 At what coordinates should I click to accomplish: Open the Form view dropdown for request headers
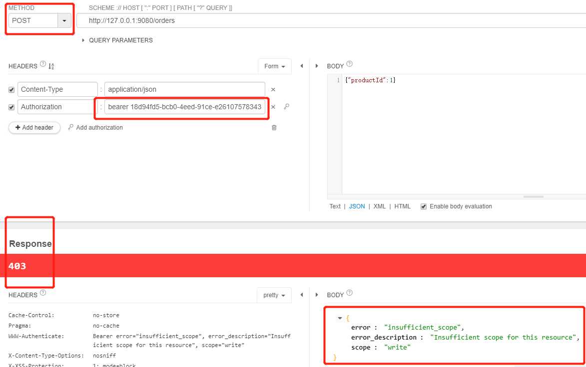(275, 66)
